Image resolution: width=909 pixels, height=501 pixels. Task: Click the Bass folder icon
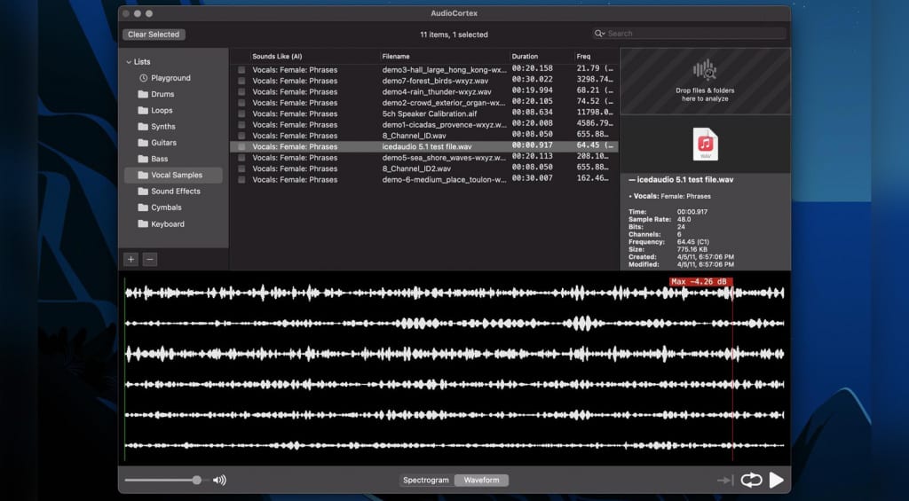point(143,159)
